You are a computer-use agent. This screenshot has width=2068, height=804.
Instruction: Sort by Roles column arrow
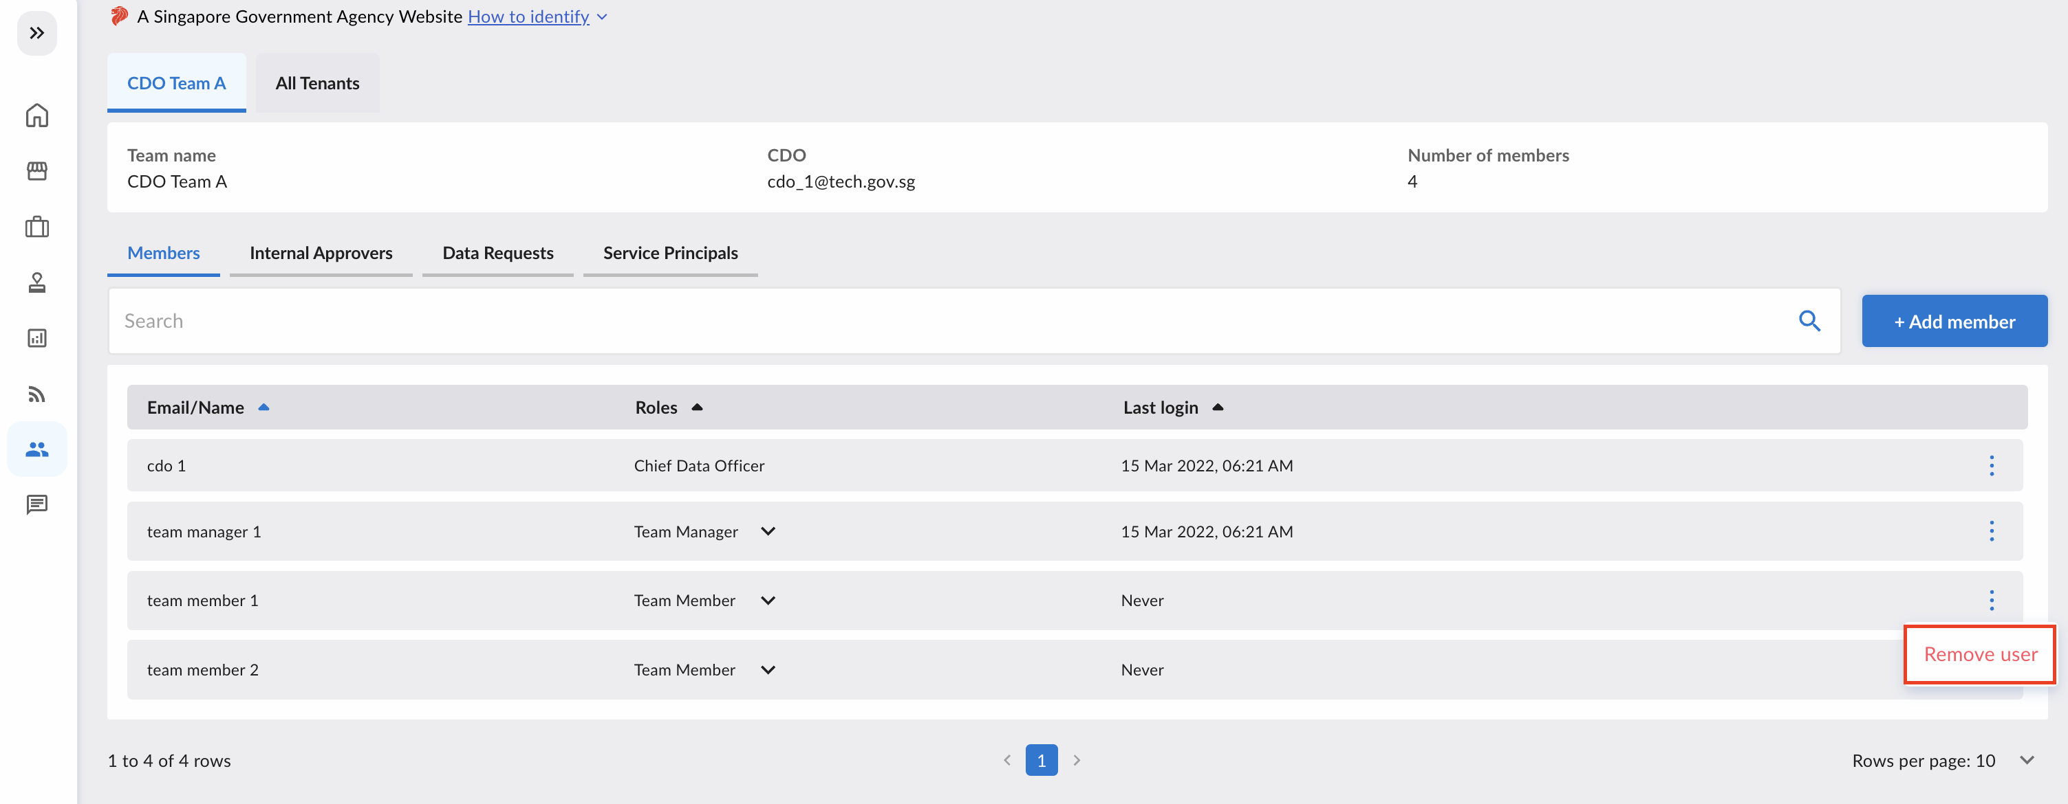point(697,407)
